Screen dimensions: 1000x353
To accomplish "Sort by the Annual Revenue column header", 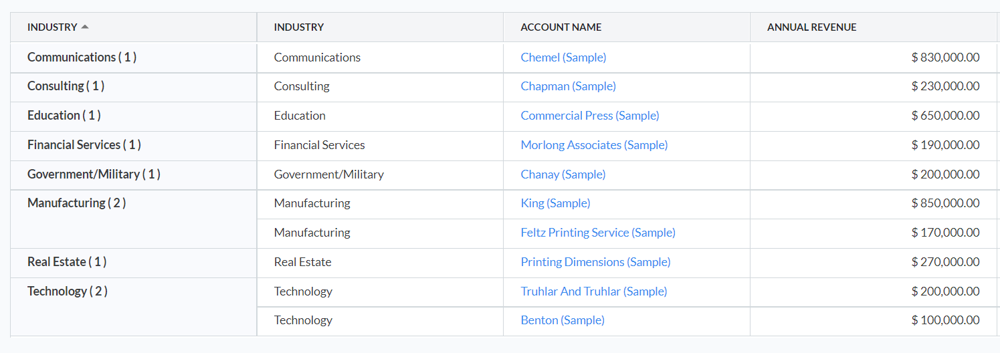I will pos(811,27).
